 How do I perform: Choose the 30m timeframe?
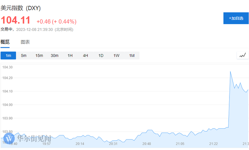54,56
